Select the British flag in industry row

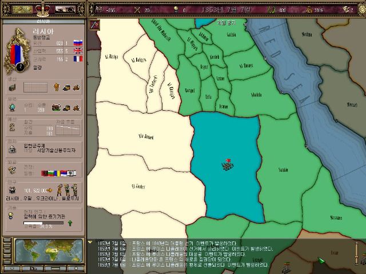click(78, 51)
